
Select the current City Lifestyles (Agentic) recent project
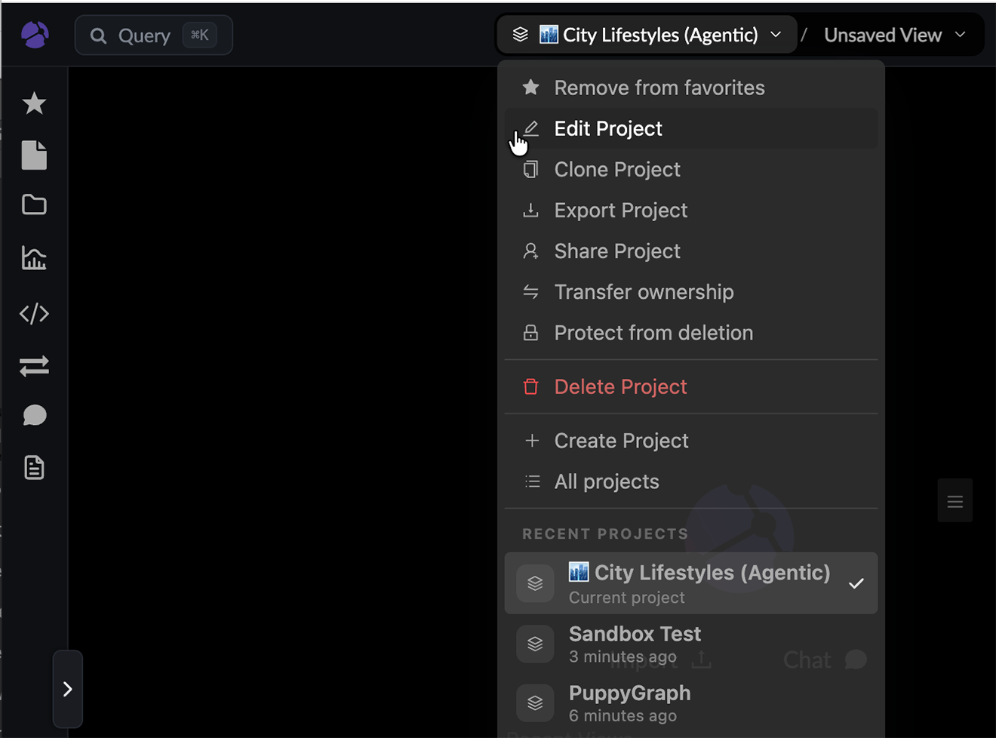click(x=691, y=583)
